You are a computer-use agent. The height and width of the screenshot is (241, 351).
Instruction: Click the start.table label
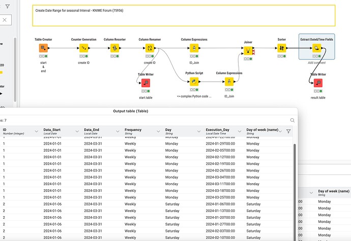[x=145, y=97]
